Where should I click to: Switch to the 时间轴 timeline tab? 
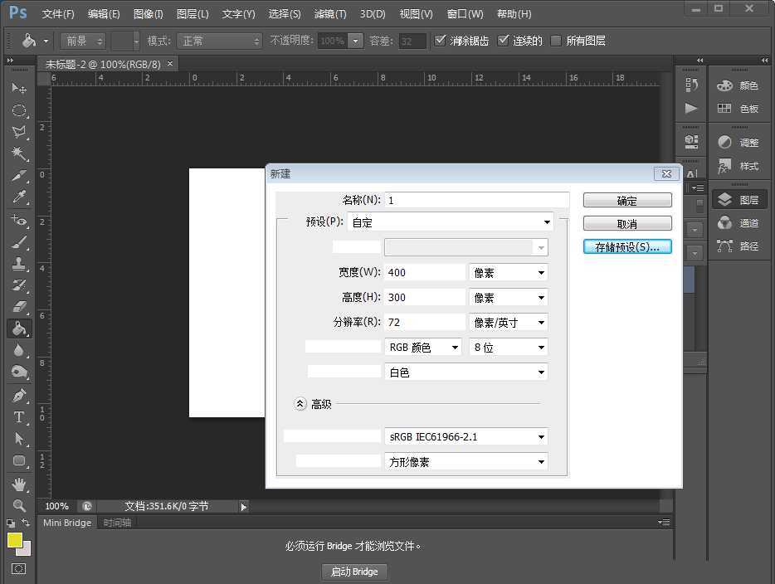(117, 522)
